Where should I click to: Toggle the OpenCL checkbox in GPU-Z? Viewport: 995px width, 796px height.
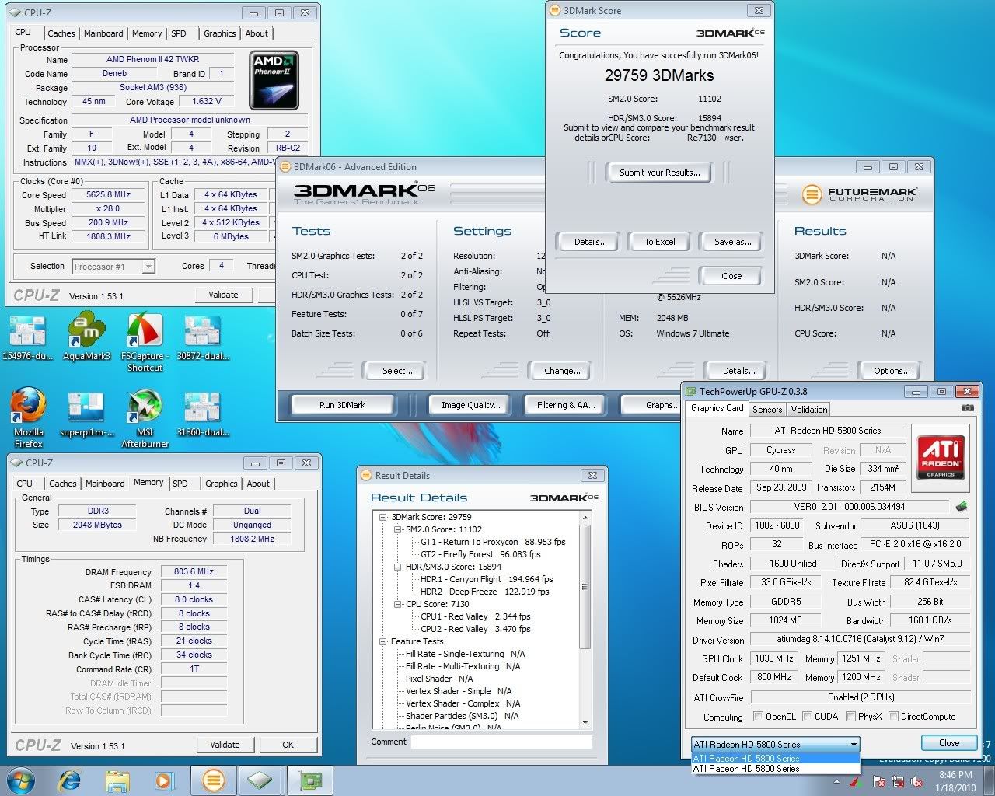tap(758, 716)
